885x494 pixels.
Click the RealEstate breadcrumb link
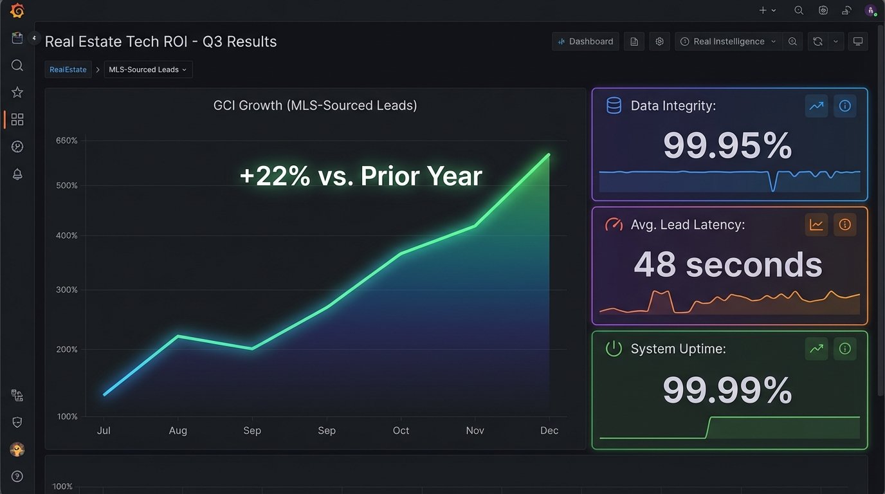tap(68, 69)
